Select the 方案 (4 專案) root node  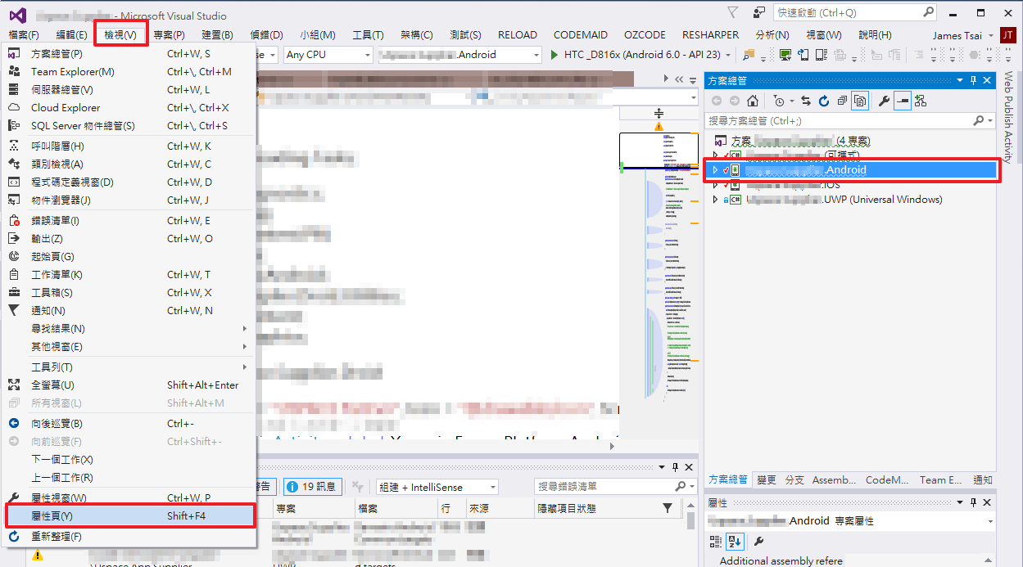pos(791,141)
